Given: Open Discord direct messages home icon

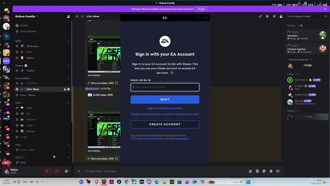Looking at the screenshot, I should click(x=6, y=10).
